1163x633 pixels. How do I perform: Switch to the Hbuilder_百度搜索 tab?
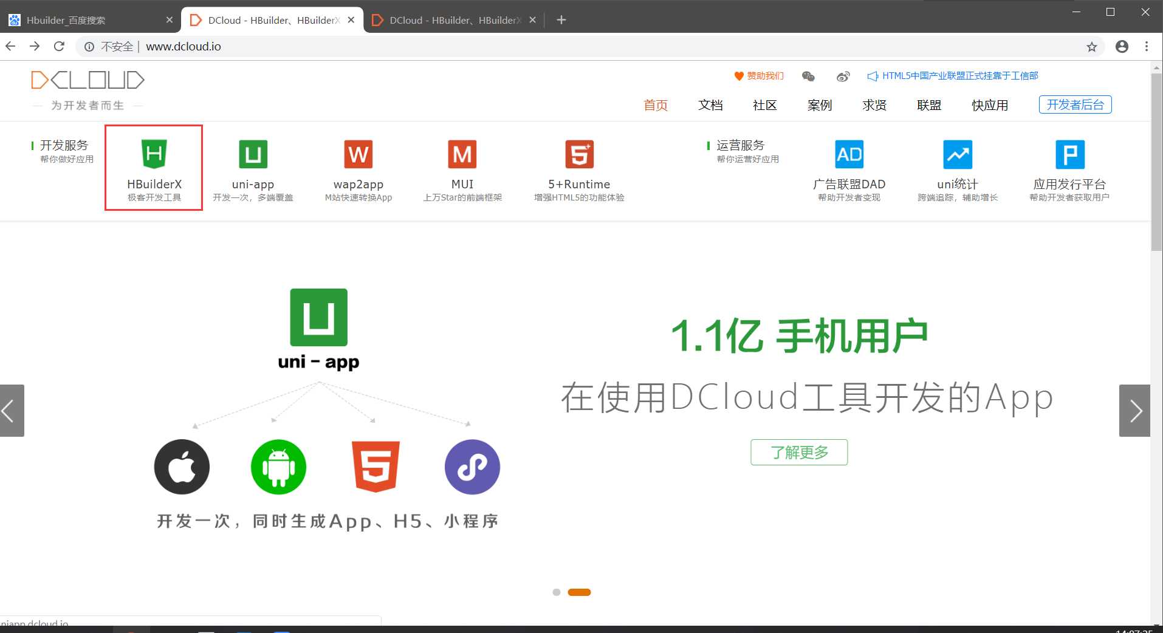coord(90,20)
